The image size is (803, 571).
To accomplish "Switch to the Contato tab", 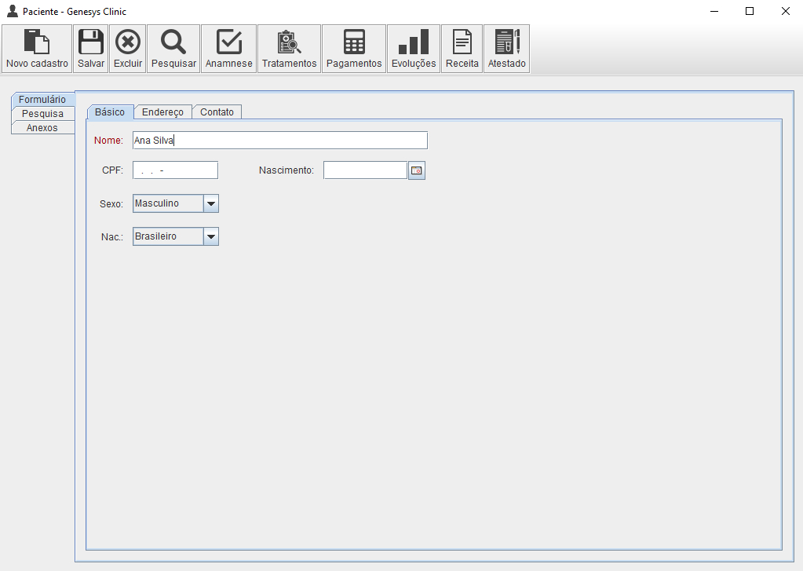I will 217,112.
